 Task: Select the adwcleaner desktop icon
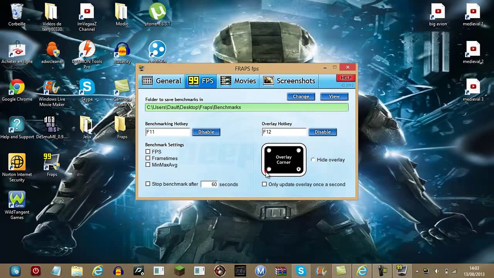[x=52, y=53]
